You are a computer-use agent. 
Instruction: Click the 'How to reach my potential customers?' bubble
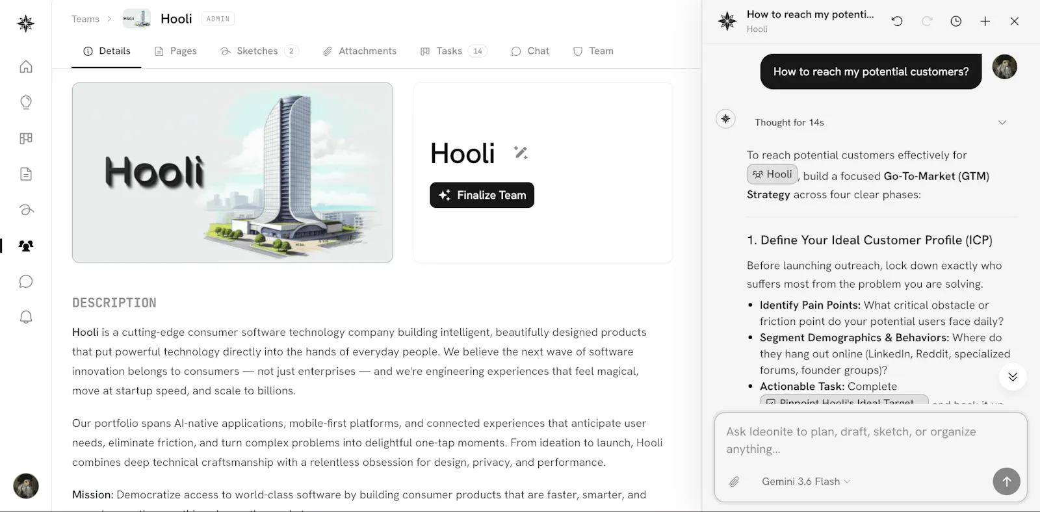[871, 71]
